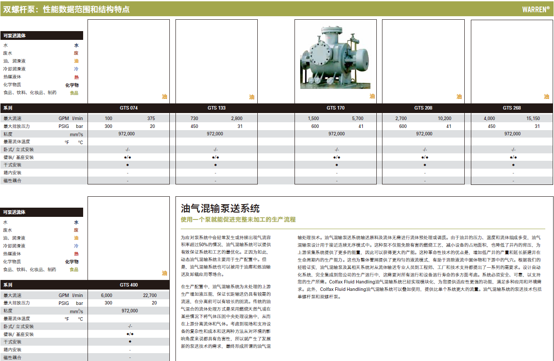Select the GTS 133 column header

[216, 108]
